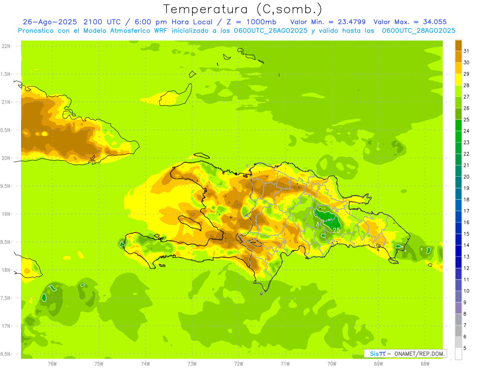
Task: Click the 69W longitude axis label
Action: 378,363
